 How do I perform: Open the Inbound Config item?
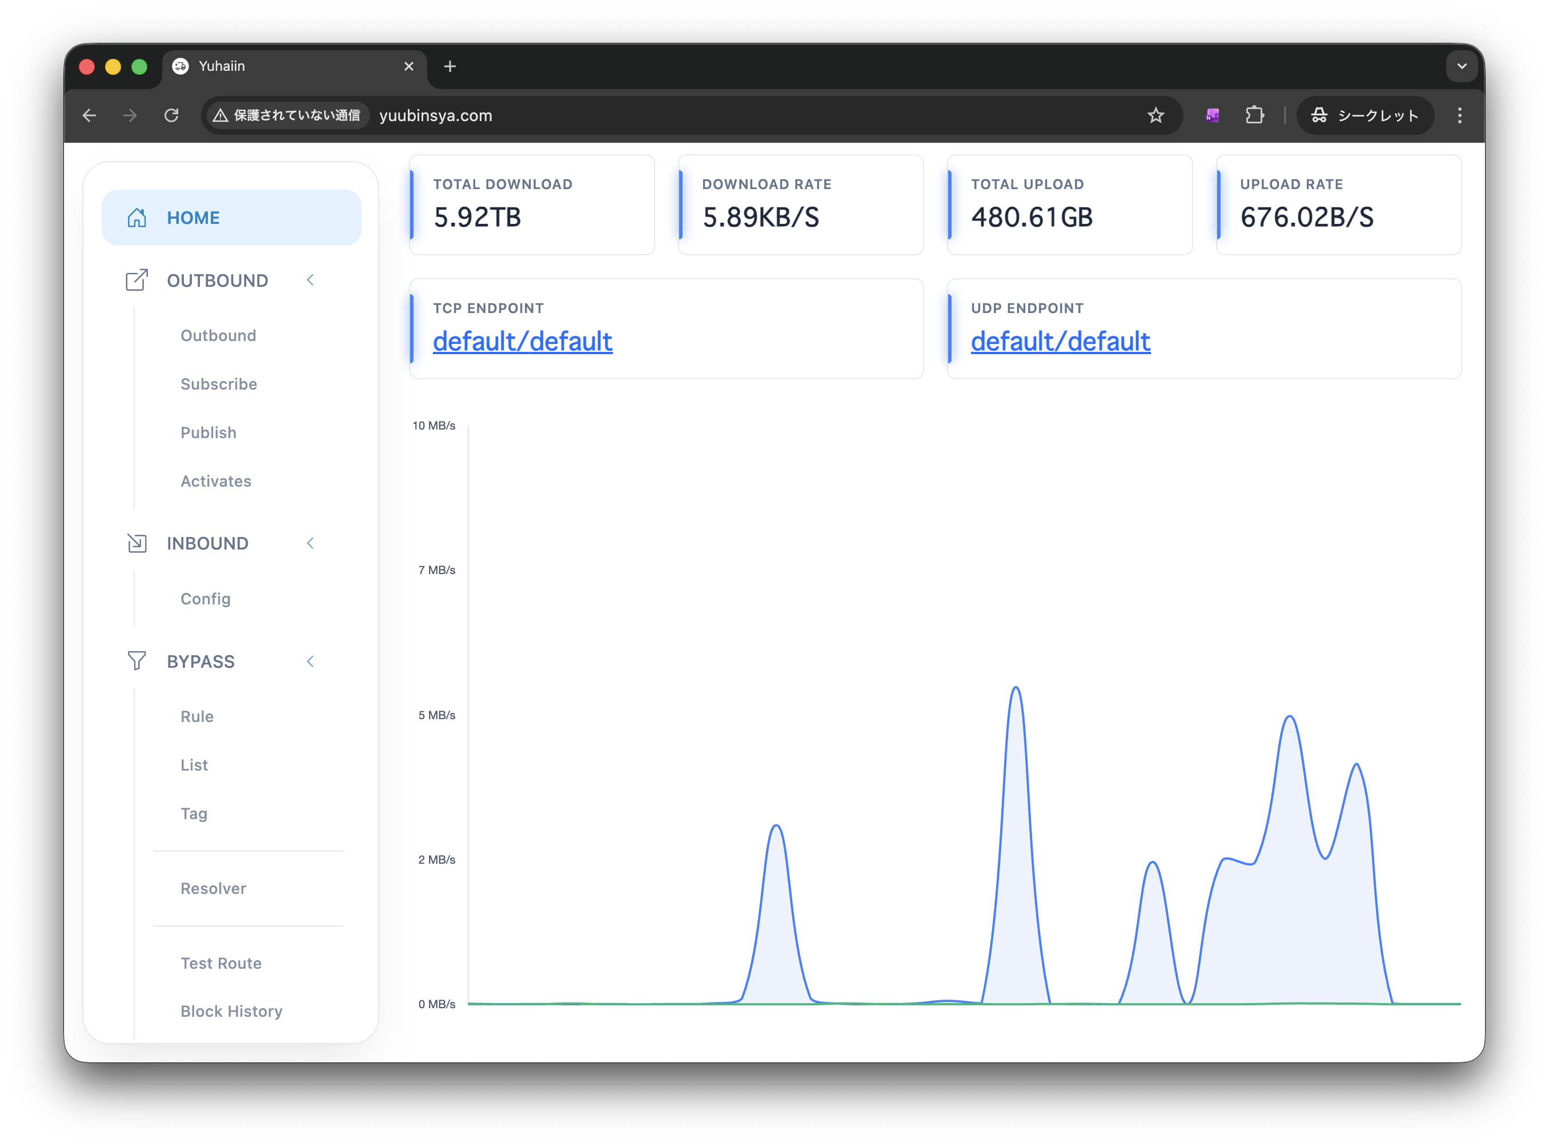coord(206,599)
